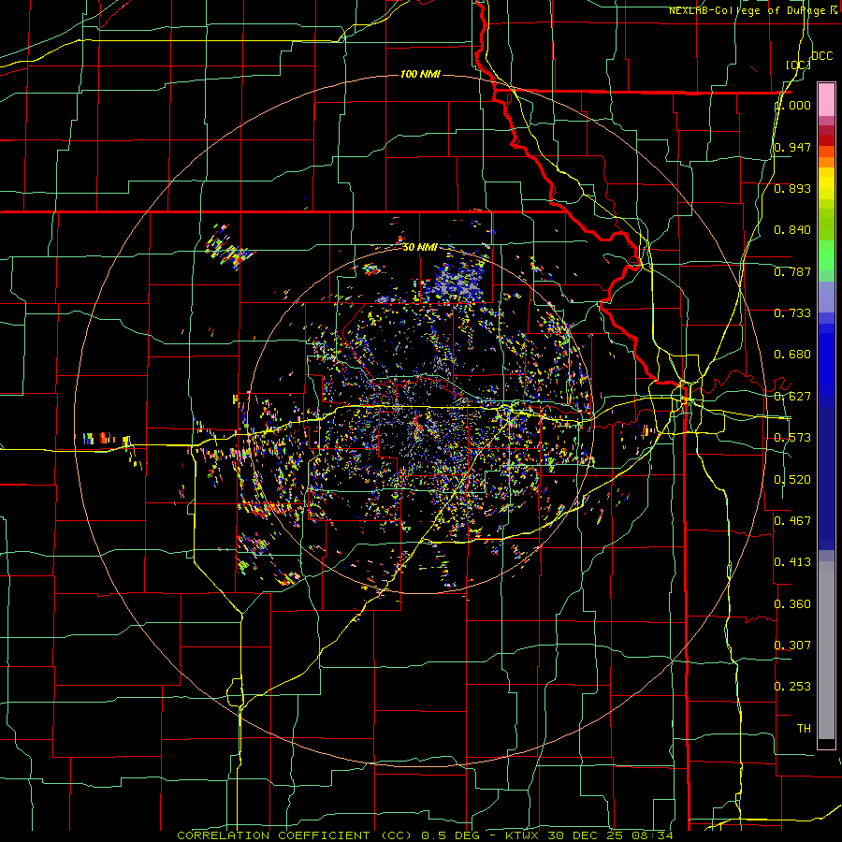Pick the light pink top color bar segment
The image size is (842, 842).
pyautogui.click(x=826, y=99)
